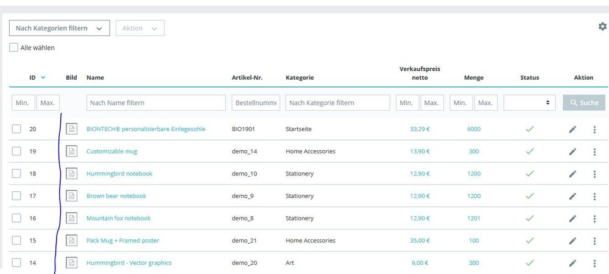Sort by the ID column header
The width and height of the screenshot is (609, 274).
pyautogui.click(x=33, y=78)
